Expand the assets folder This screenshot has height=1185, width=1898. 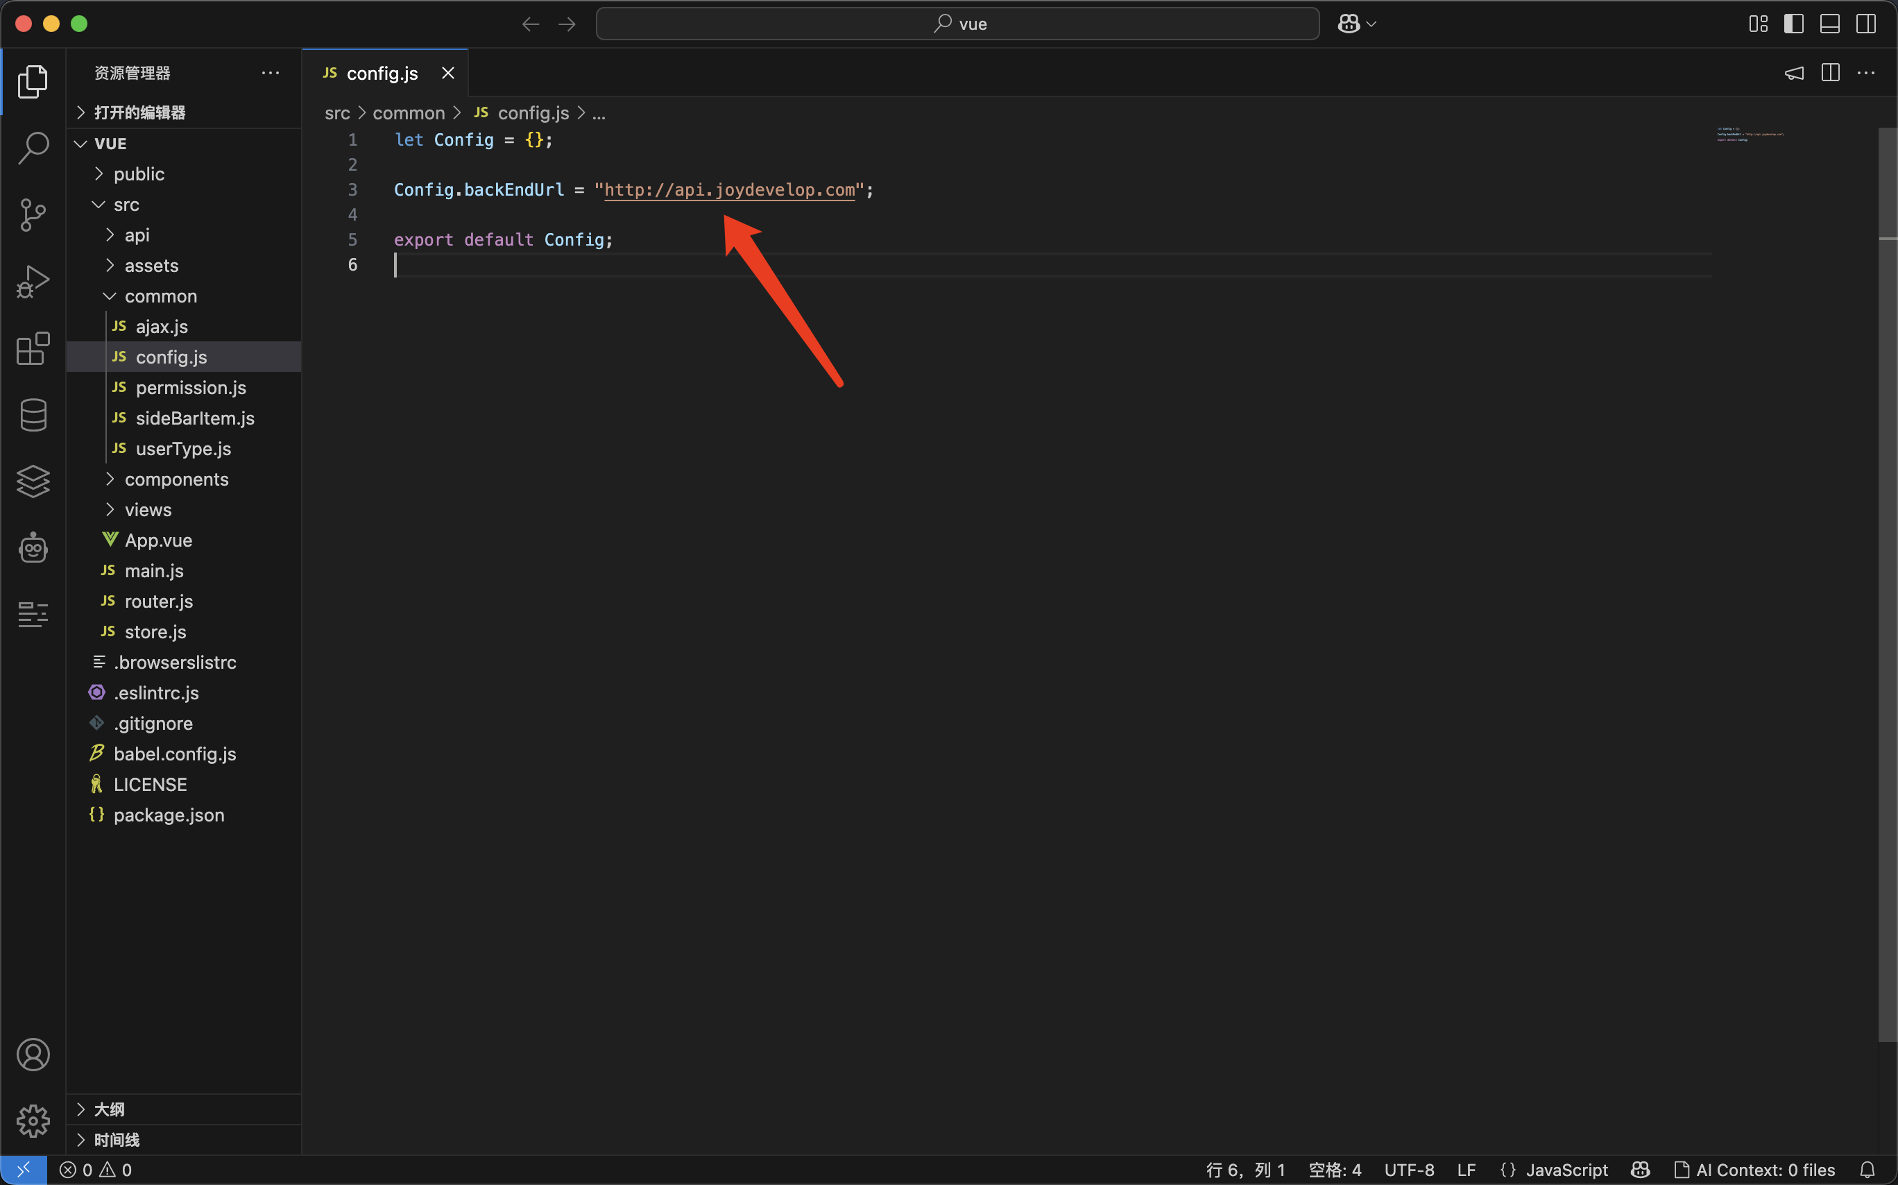tap(184, 266)
